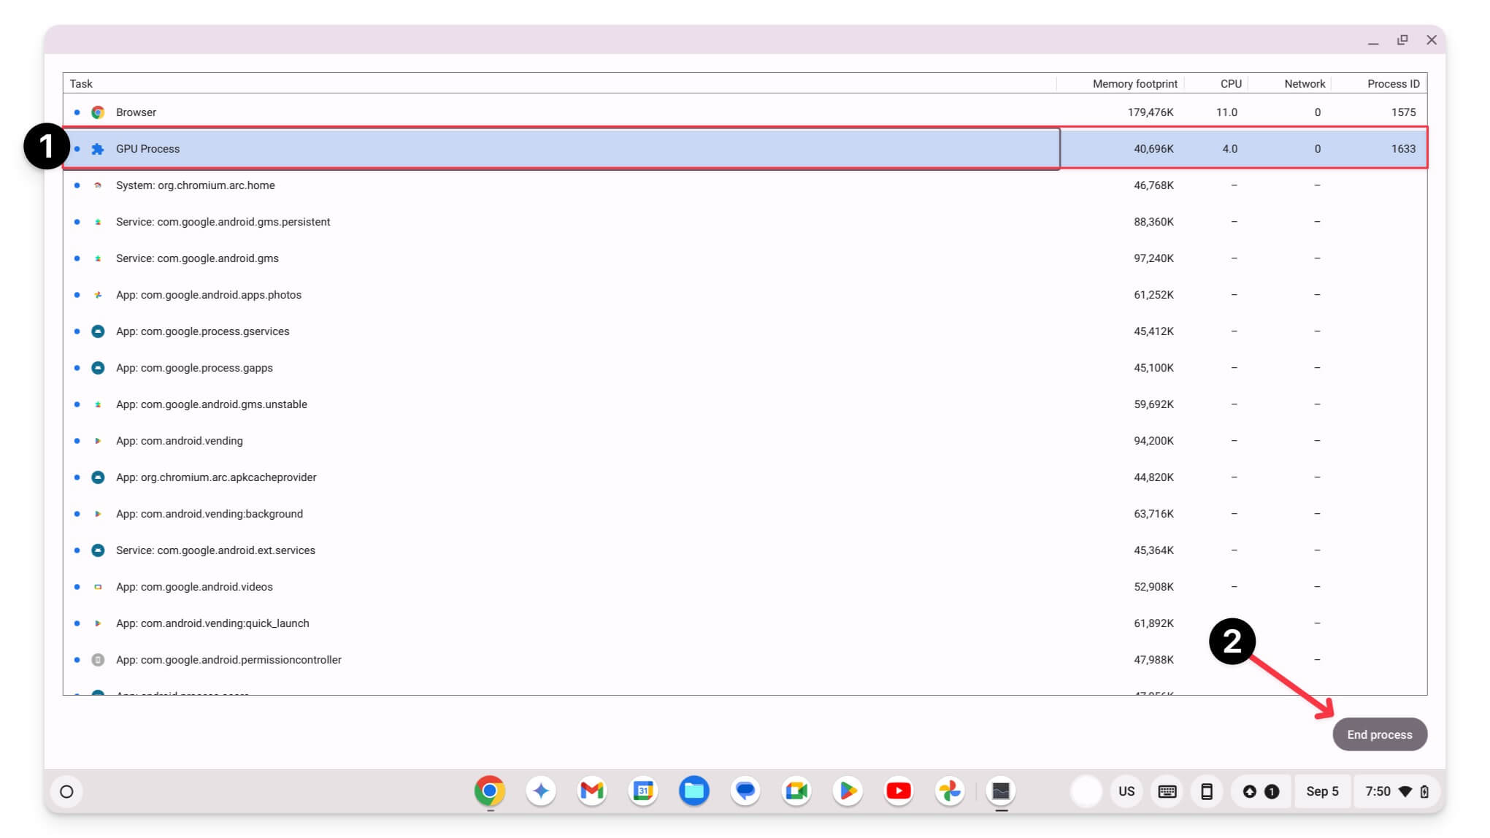1490x838 pixels.
Task: Open Google Meet from shelf
Action: [x=796, y=791]
